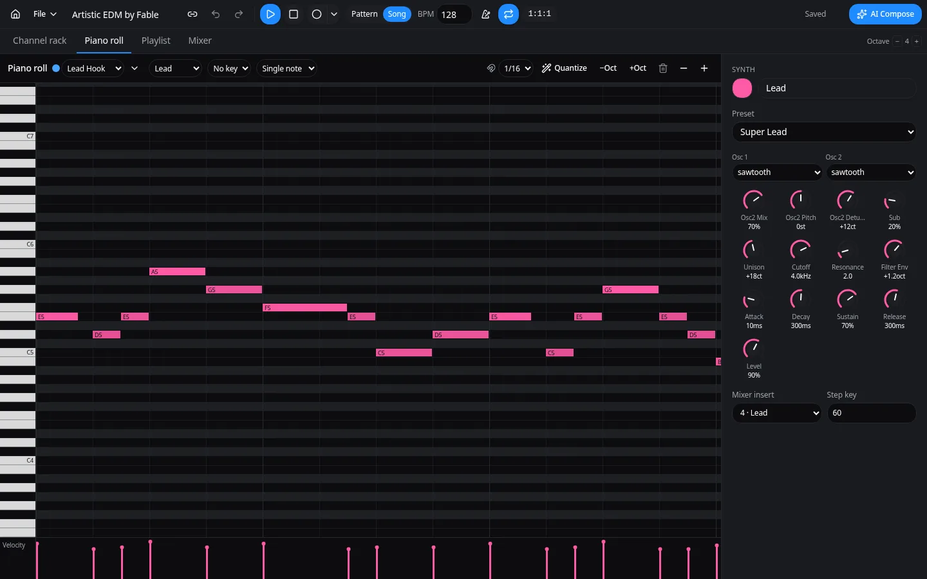Image resolution: width=927 pixels, height=579 pixels.
Task: Open the File menu
Action: point(45,14)
